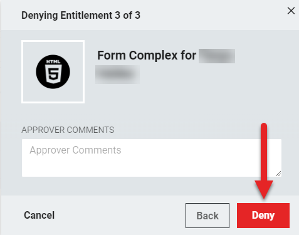Click the X icon in the dialog header
This screenshot has height=235, width=299.
291,11
